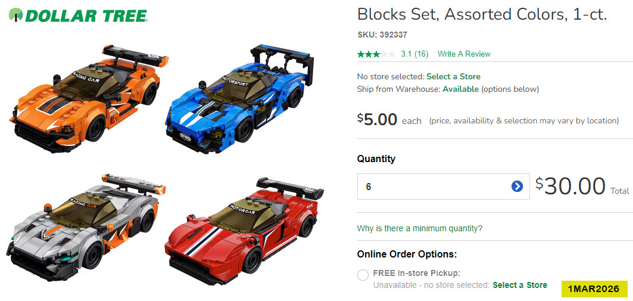Click the yellow 1MAR2026 date label
Image resolution: width=633 pixels, height=301 pixels.
pyautogui.click(x=593, y=289)
